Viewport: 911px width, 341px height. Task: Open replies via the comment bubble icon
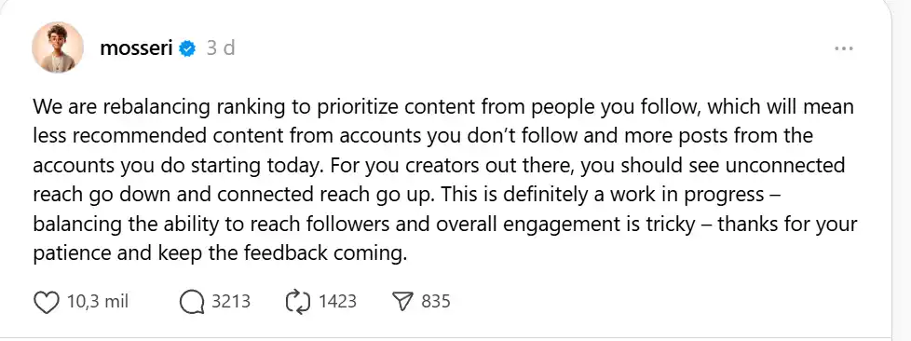tap(192, 302)
